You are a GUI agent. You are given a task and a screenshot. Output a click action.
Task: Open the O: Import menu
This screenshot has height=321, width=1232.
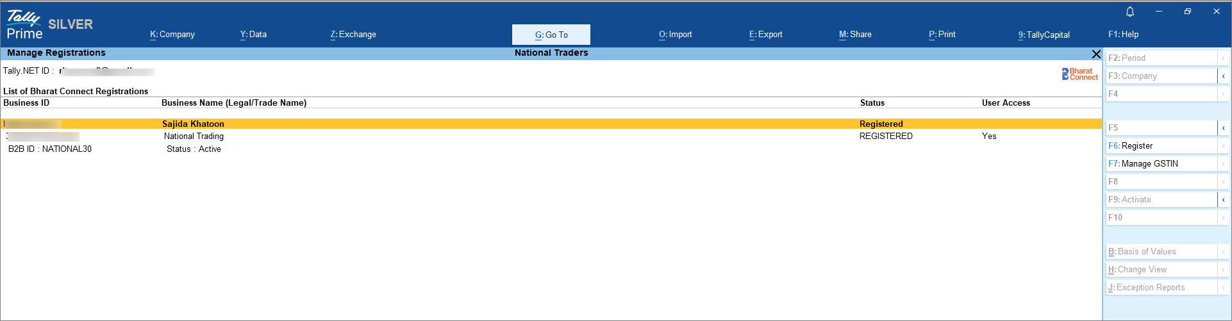click(x=676, y=35)
